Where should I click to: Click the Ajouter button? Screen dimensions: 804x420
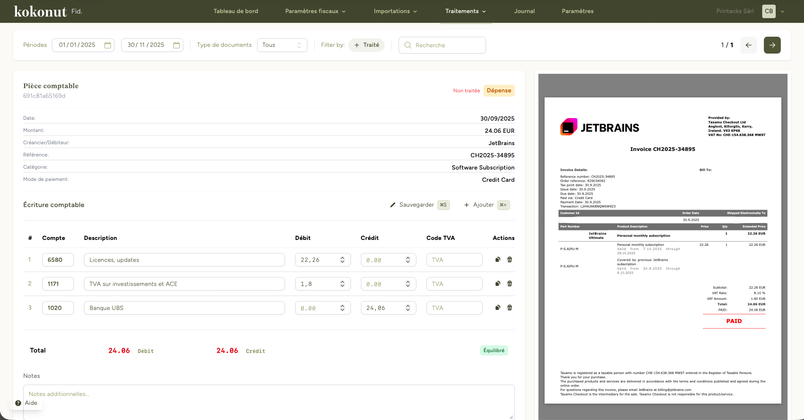tap(483, 205)
